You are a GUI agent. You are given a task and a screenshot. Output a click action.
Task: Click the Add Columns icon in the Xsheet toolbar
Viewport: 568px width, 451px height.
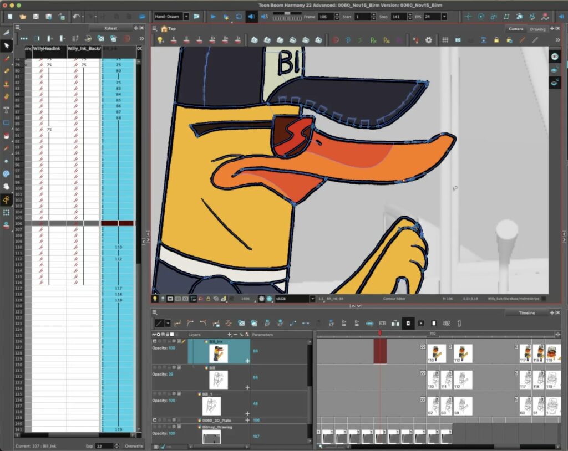click(50, 38)
